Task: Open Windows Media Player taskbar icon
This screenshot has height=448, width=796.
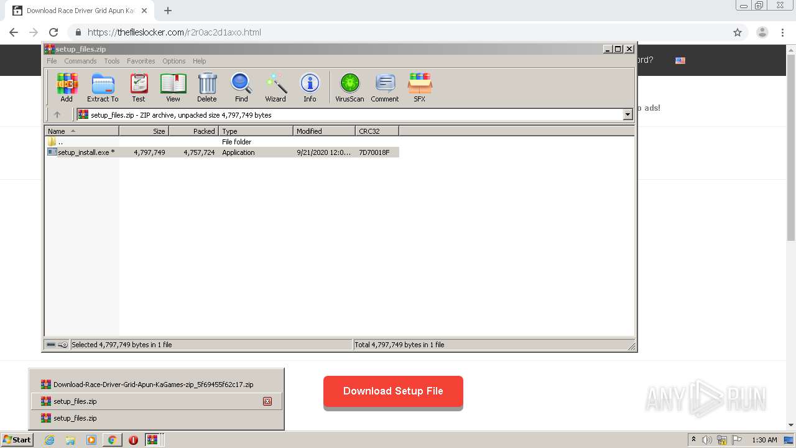Action: [91, 440]
